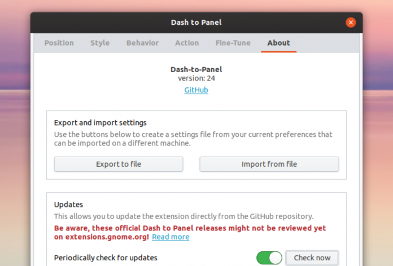Click the Dash to Panel title bar

(196, 23)
